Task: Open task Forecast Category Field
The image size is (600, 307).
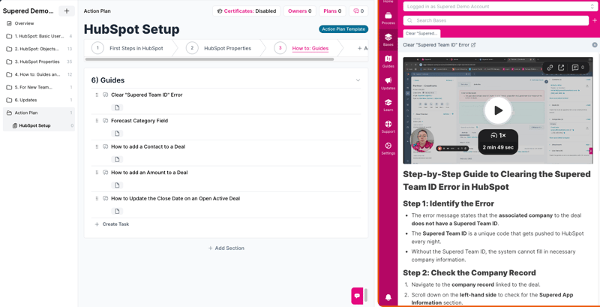Action: coord(139,121)
